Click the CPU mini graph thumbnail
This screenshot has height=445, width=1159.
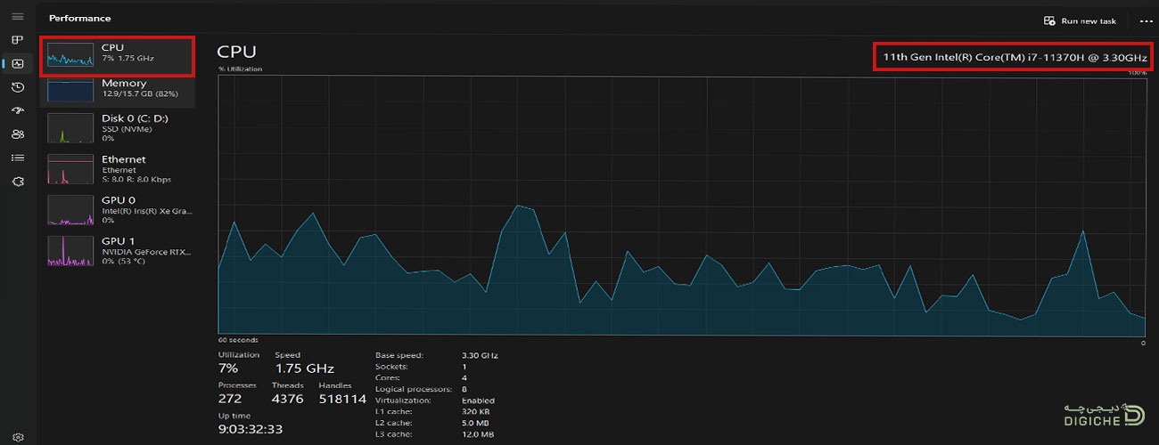pyautogui.click(x=70, y=56)
